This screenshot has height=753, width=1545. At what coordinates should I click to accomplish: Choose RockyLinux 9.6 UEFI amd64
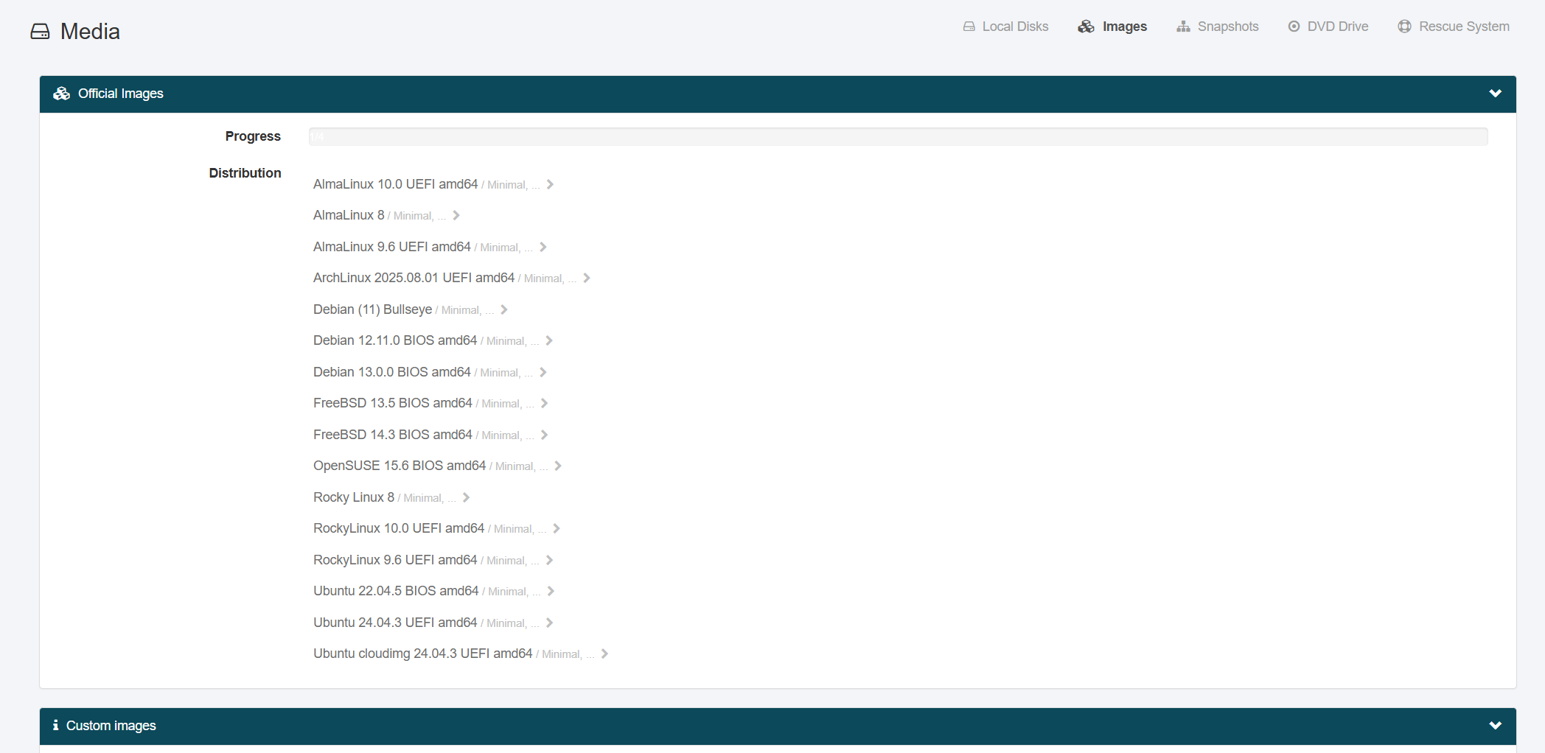coord(395,560)
